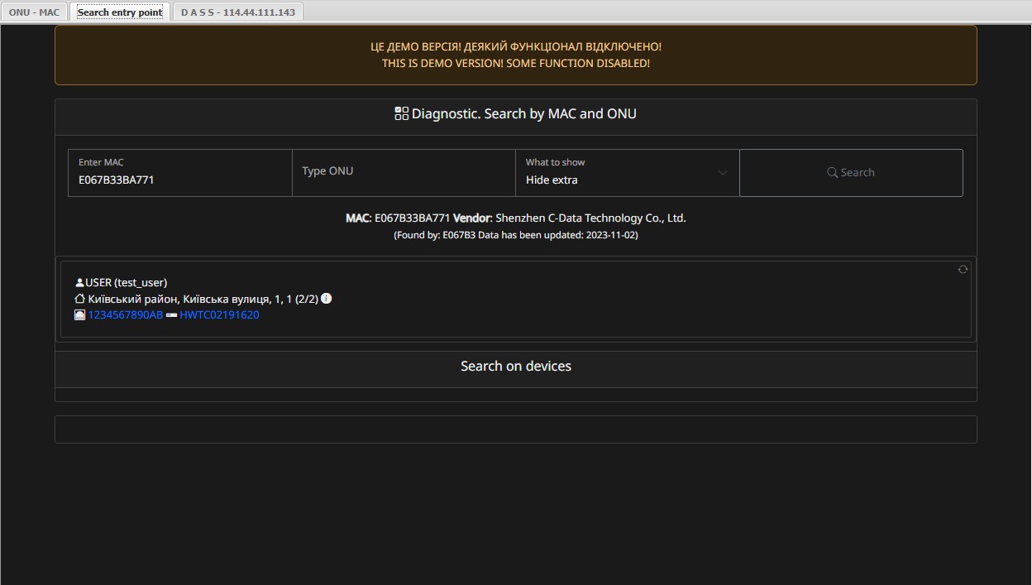Image resolution: width=1032 pixels, height=585 pixels.
Task: Select the Search entry point tab
Action: [120, 12]
